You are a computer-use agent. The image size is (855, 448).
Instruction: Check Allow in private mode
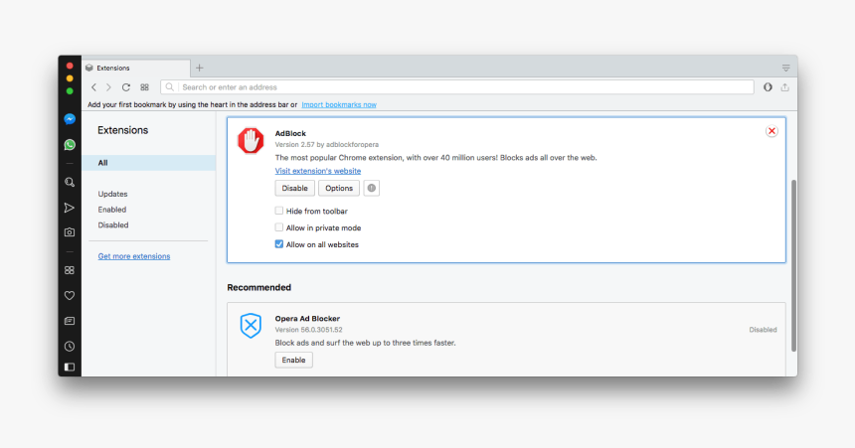(279, 227)
